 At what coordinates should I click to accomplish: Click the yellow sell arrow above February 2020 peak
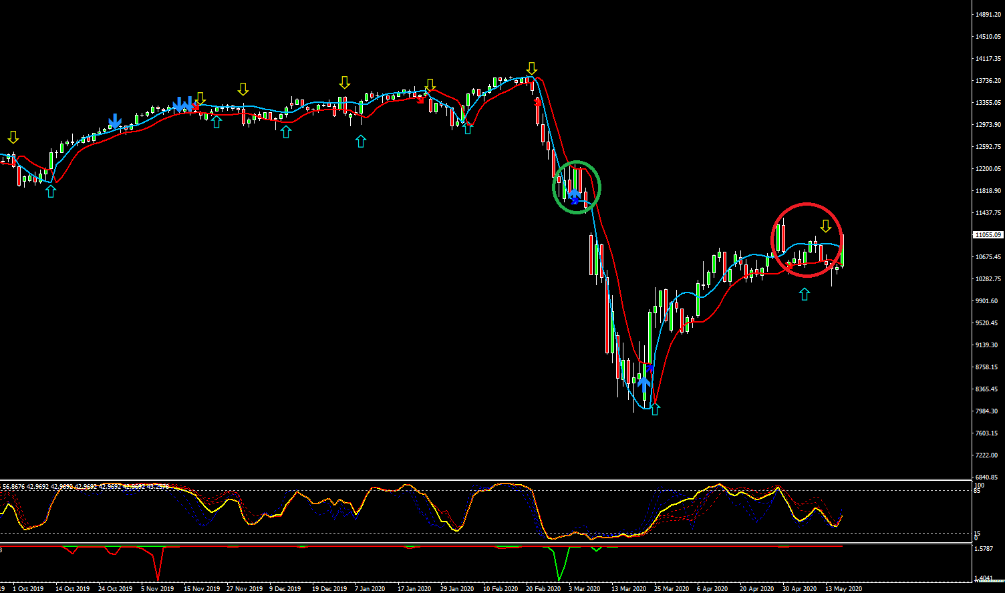click(x=531, y=69)
